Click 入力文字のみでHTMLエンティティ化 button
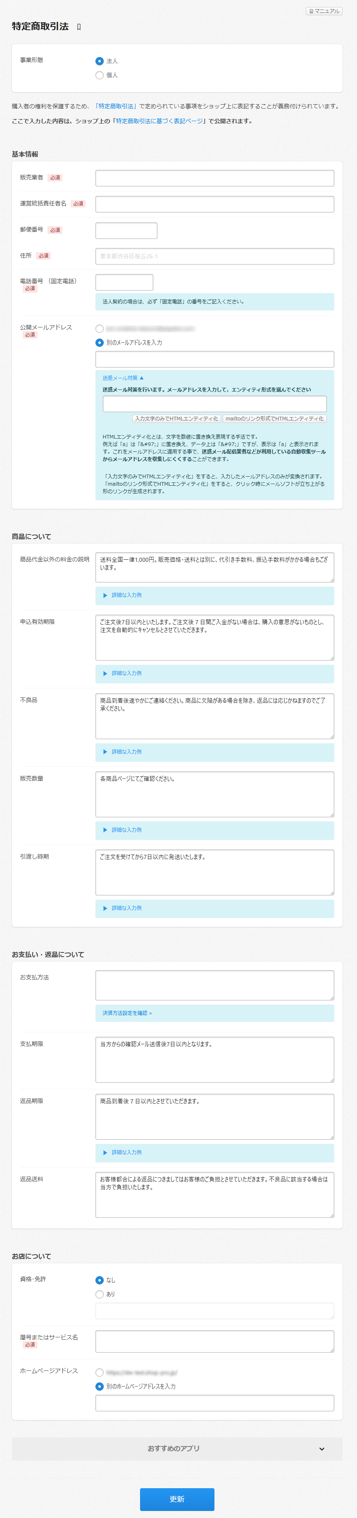 pyautogui.click(x=176, y=418)
